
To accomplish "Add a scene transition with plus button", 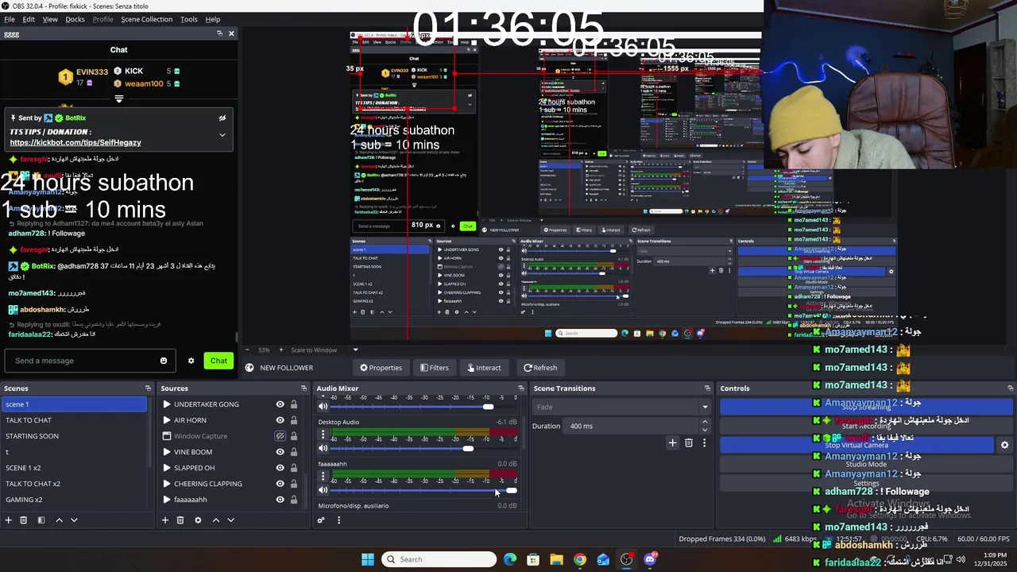I will tap(672, 443).
